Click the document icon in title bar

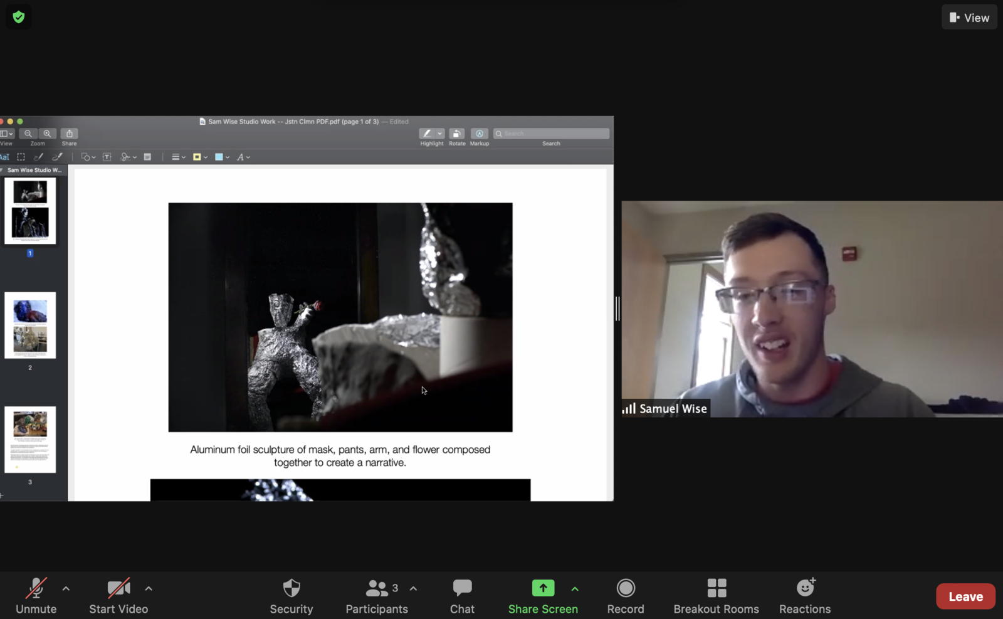coord(202,122)
